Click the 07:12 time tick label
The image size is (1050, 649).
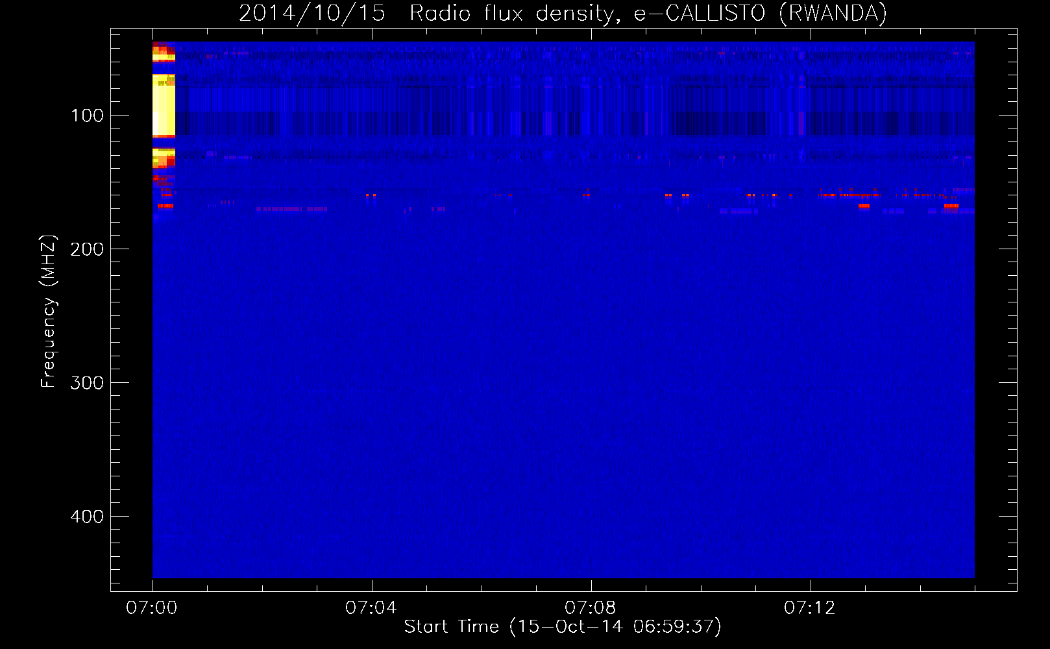point(810,608)
